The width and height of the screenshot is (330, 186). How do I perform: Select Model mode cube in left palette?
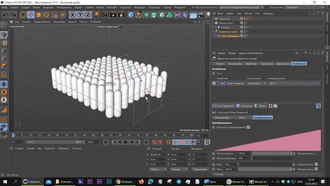4,35
